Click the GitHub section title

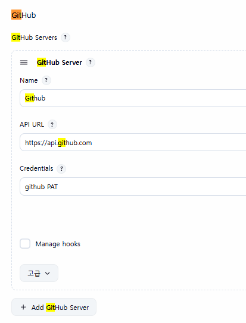pyautogui.click(x=23, y=15)
